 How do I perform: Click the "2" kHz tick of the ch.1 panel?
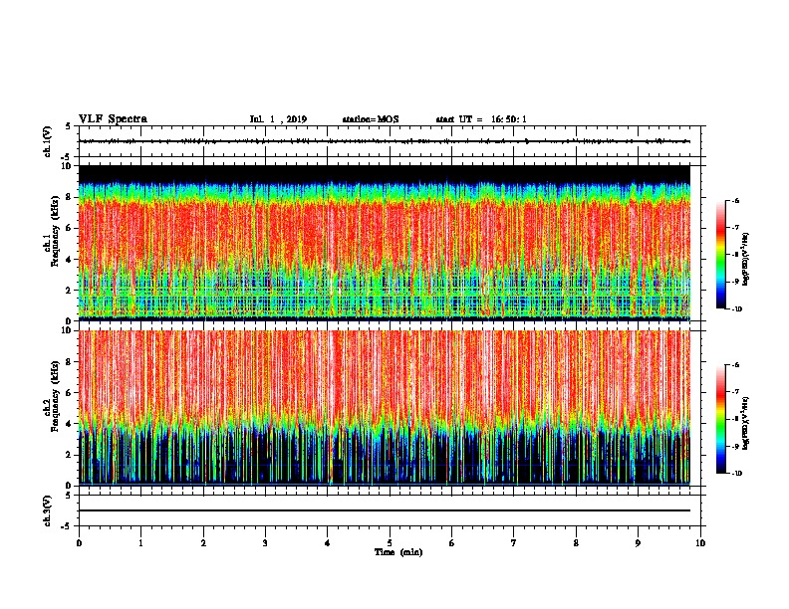click(69, 290)
